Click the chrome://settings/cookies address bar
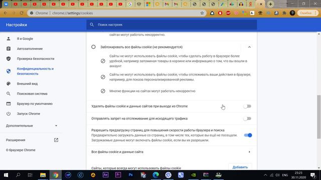Viewport: 321px width, 180px height. [x=117, y=13]
